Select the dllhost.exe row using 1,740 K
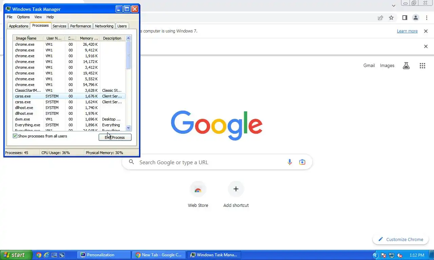Screen dimensions: 434x260 [x=69, y=108]
